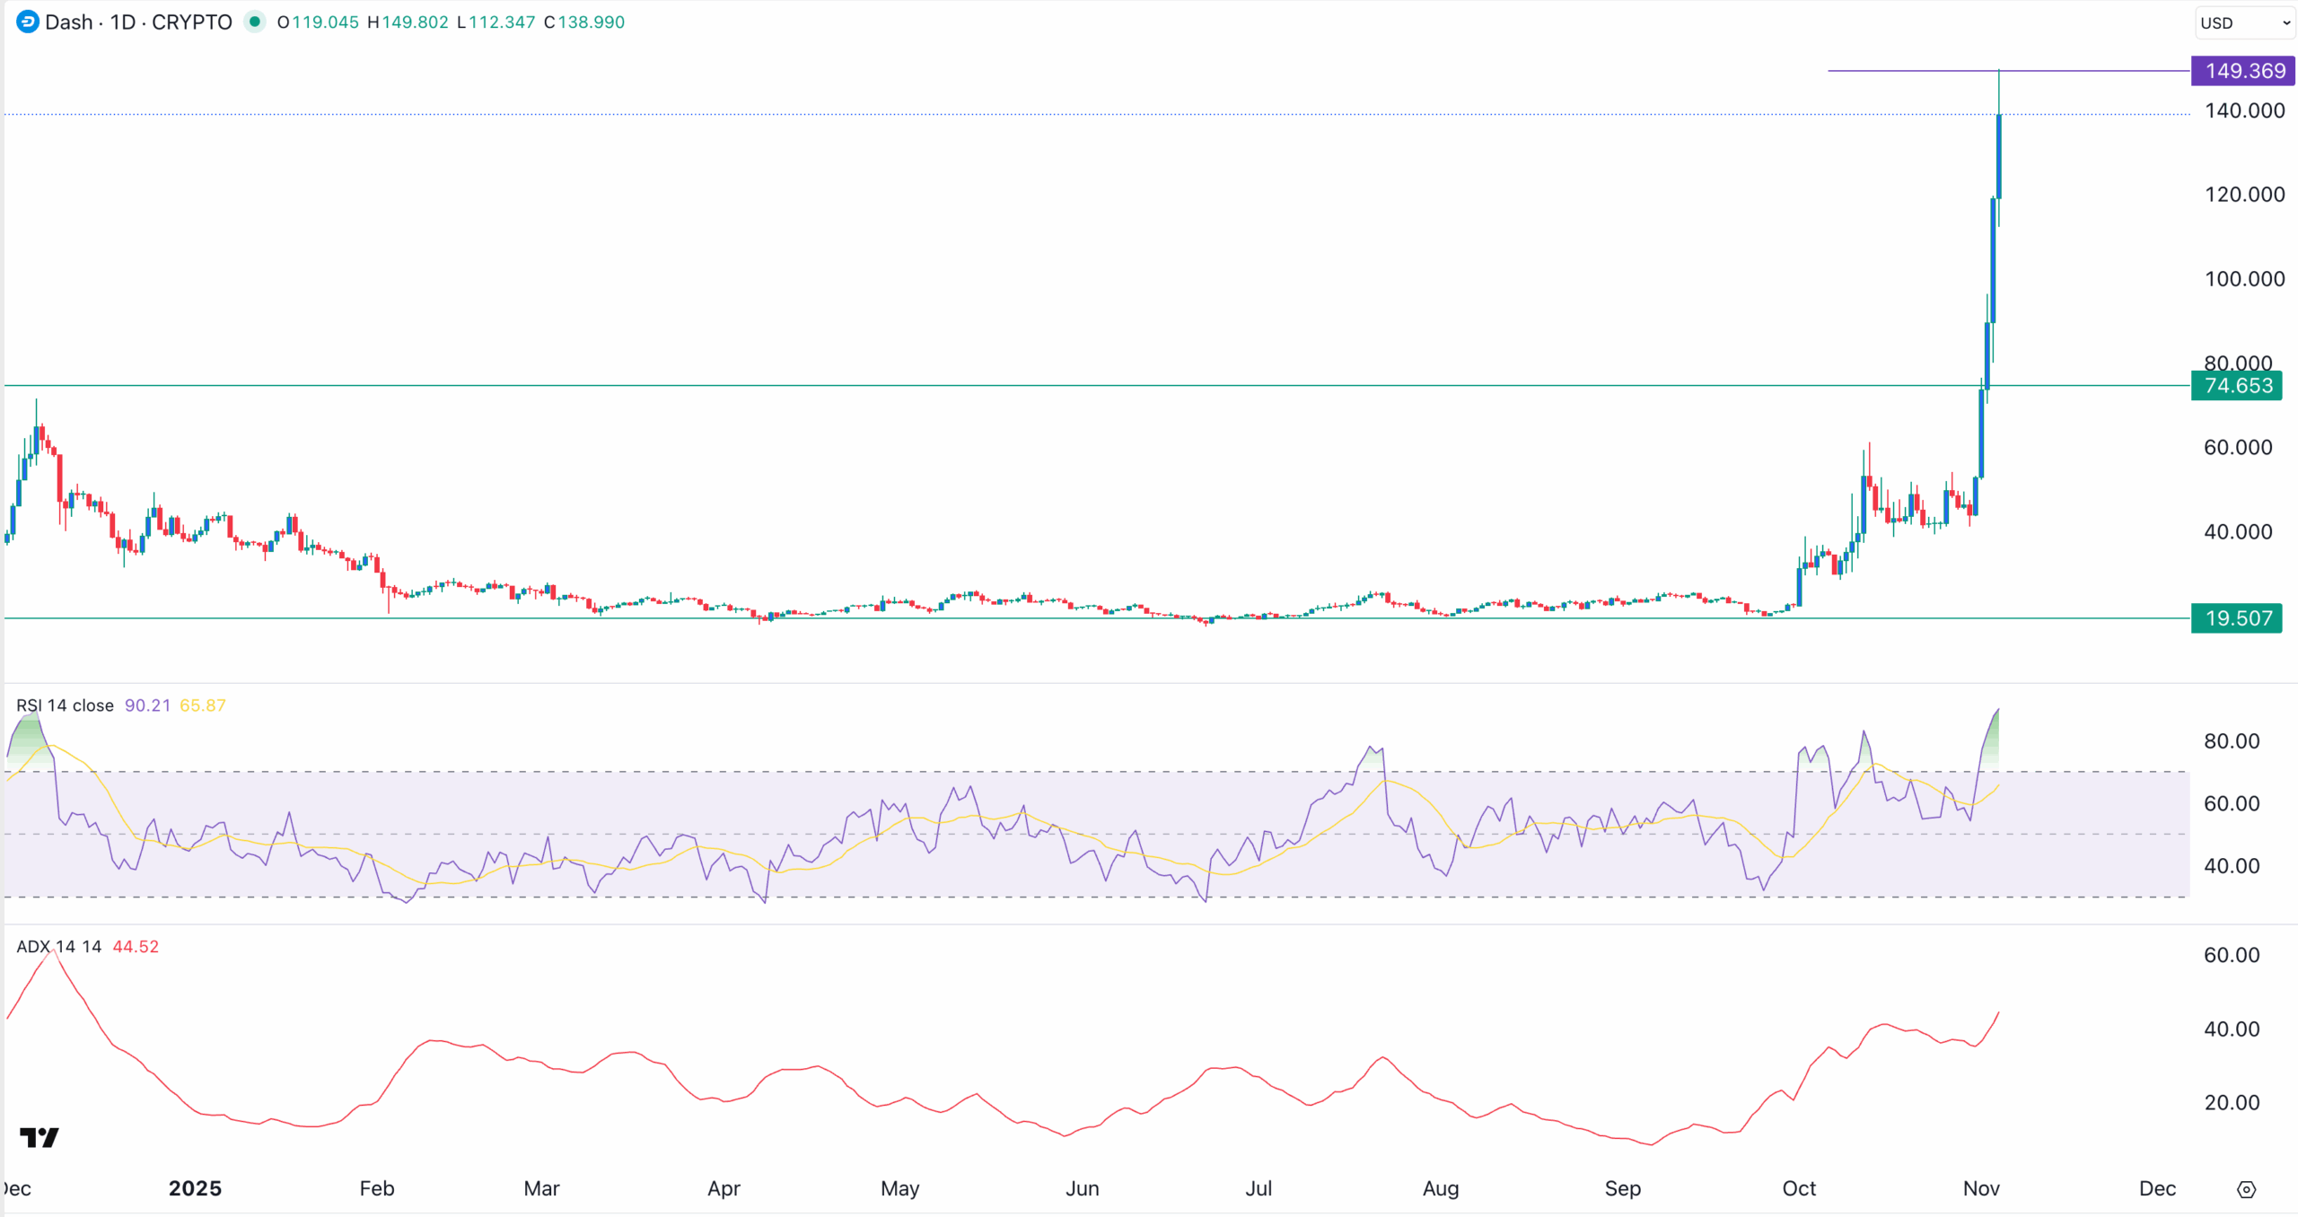
Task: Click the 60.000 price axis label
Action: [x=2238, y=448]
